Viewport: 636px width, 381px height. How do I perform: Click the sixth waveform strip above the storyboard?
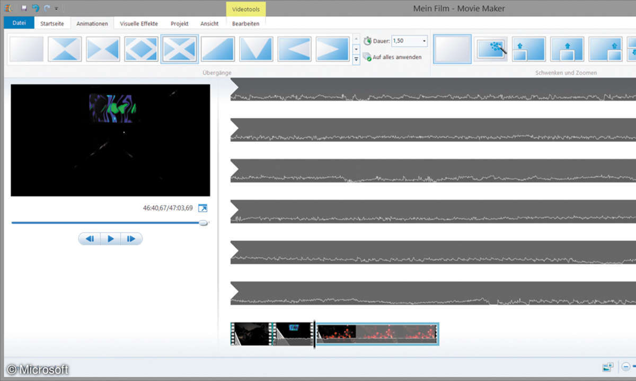[433, 293]
